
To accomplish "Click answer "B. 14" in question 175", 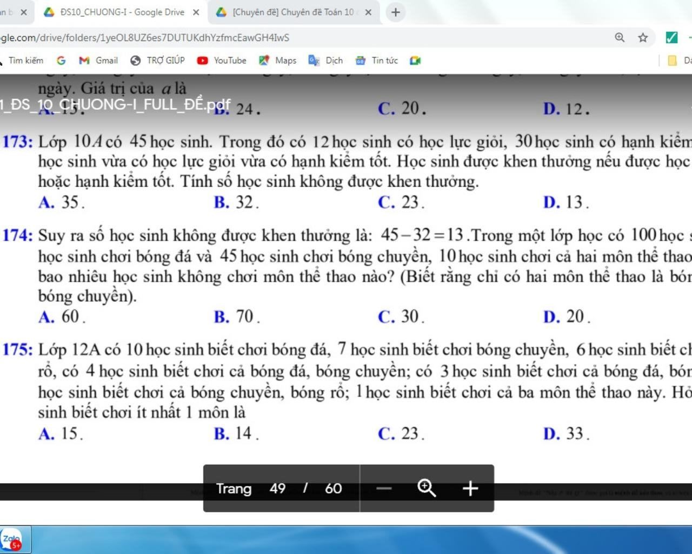I will (236, 433).
